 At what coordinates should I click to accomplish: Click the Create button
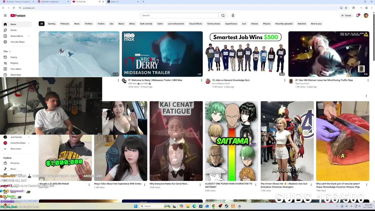[x=346, y=16]
